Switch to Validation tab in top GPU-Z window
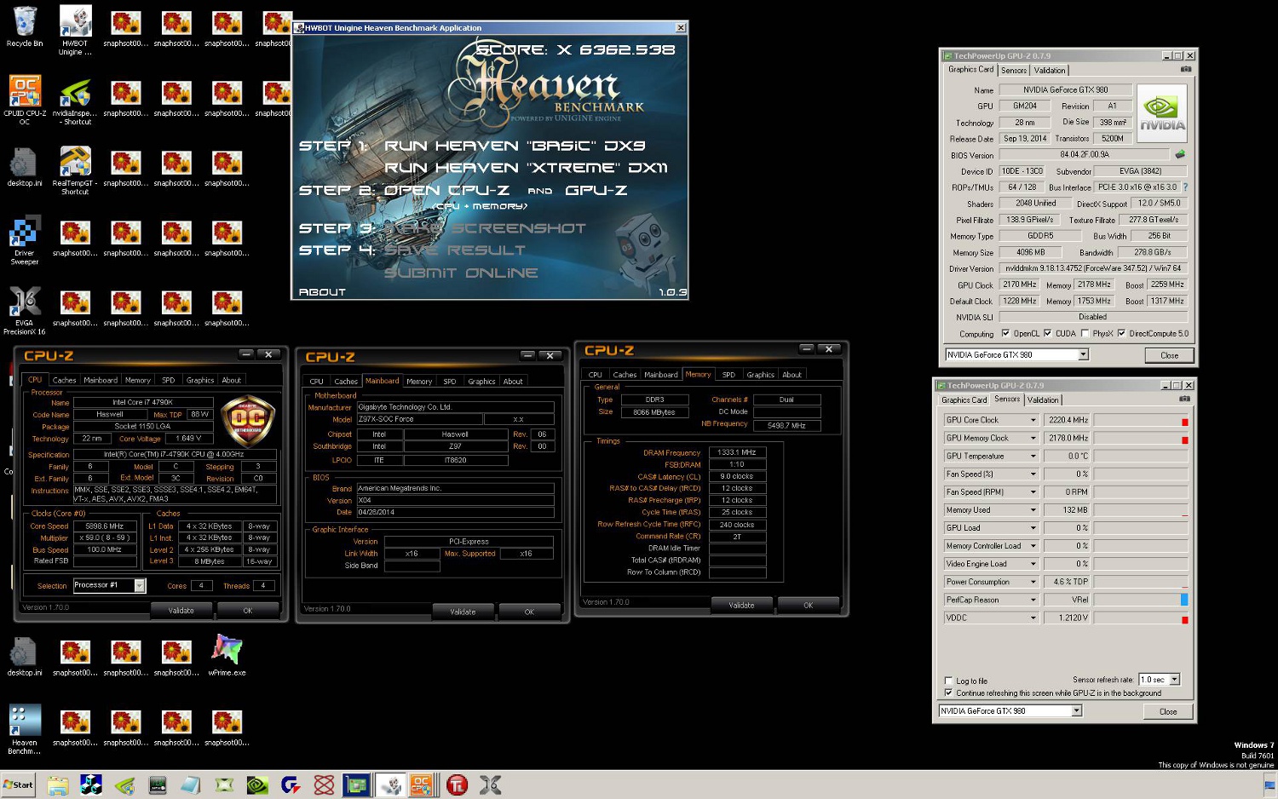 pyautogui.click(x=1049, y=70)
